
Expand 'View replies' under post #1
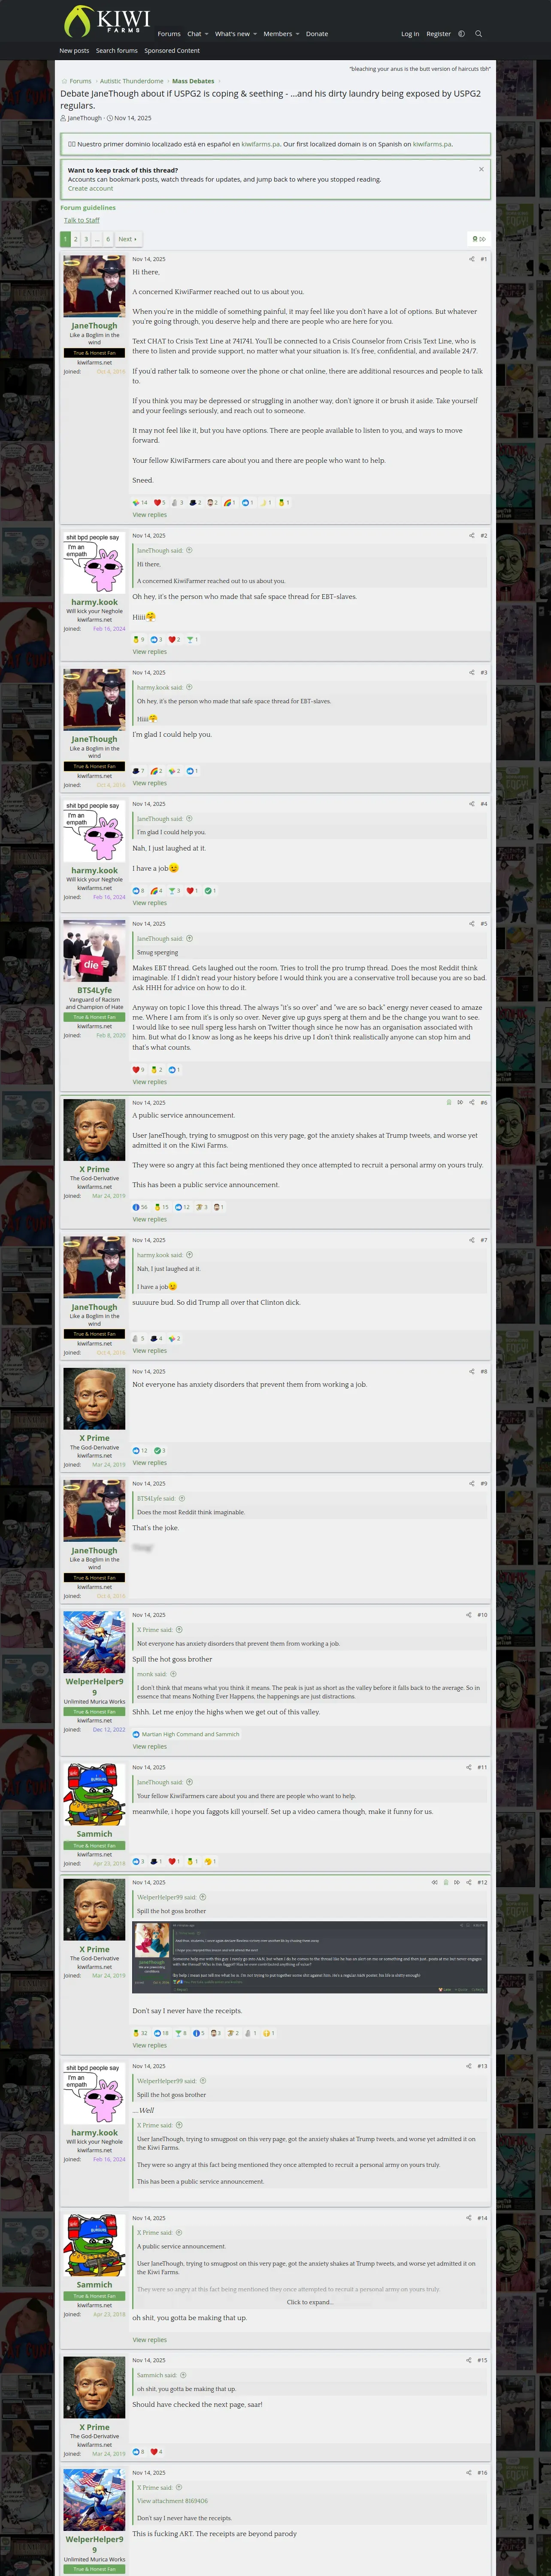tap(150, 515)
